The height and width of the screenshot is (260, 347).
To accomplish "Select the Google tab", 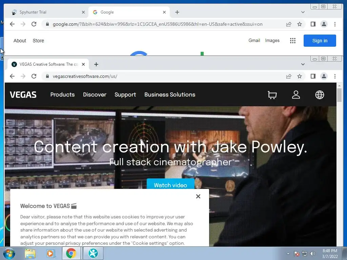I will (x=129, y=12).
